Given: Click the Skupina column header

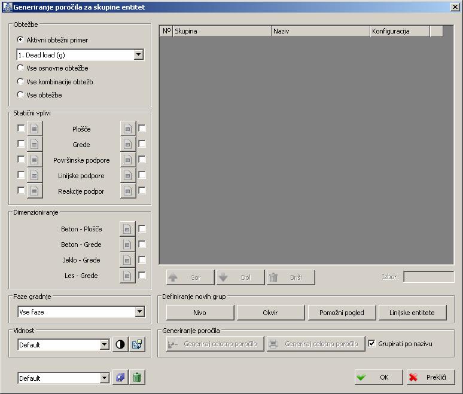Looking at the screenshot, I should point(222,31).
